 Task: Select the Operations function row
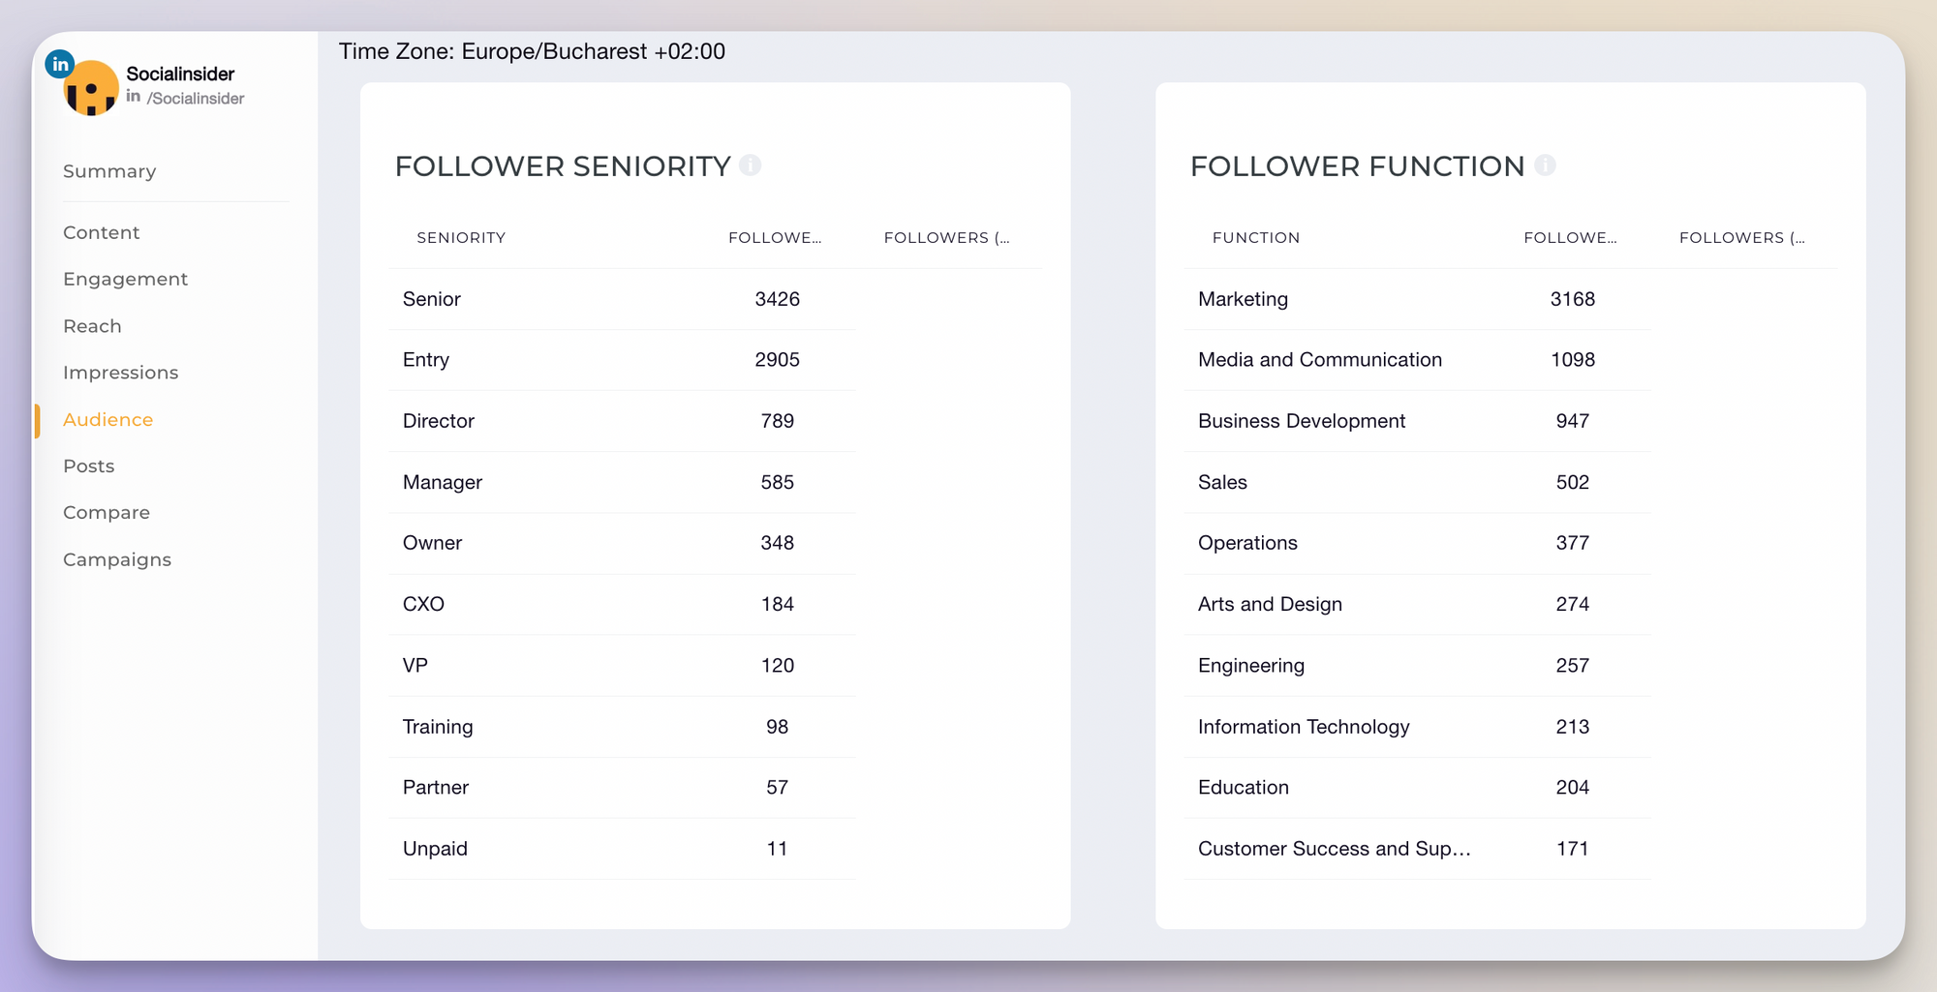pyautogui.click(x=1417, y=543)
